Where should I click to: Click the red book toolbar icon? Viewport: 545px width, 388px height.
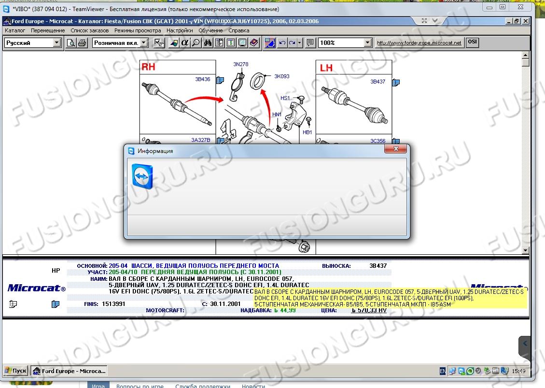click(254, 43)
